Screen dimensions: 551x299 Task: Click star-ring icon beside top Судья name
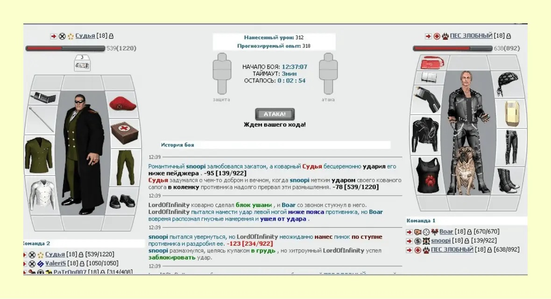point(71,36)
